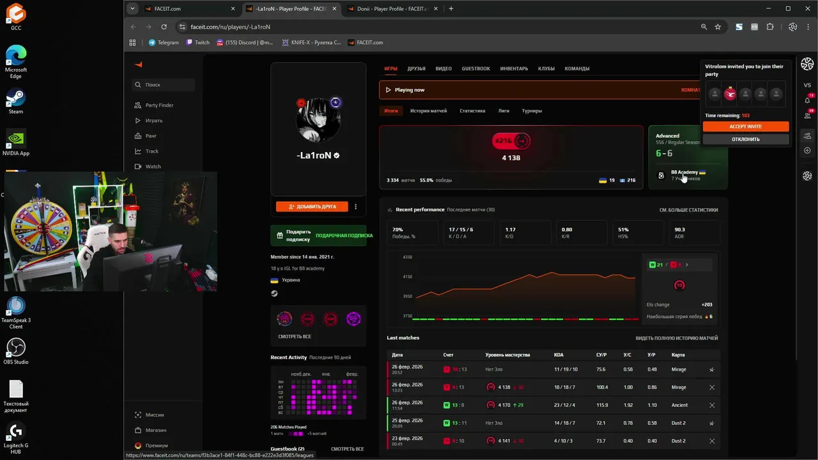This screenshot has width=818, height=460.
Task: Open the Track sidebar item
Action: pyautogui.click(x=146, y=151)
